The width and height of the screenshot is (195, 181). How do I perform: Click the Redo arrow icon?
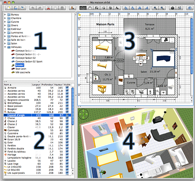[x=40, y=8]
